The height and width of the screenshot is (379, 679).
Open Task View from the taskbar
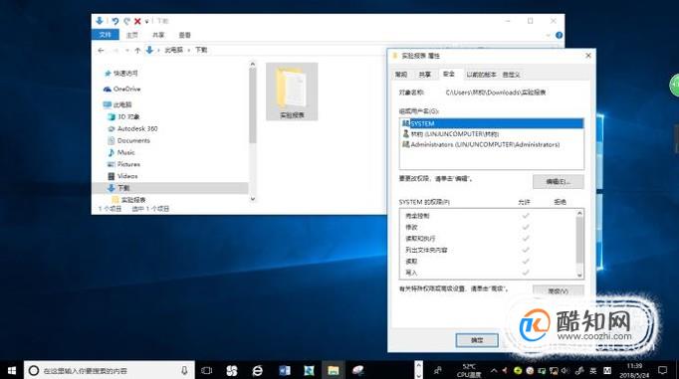click(207, 370)
